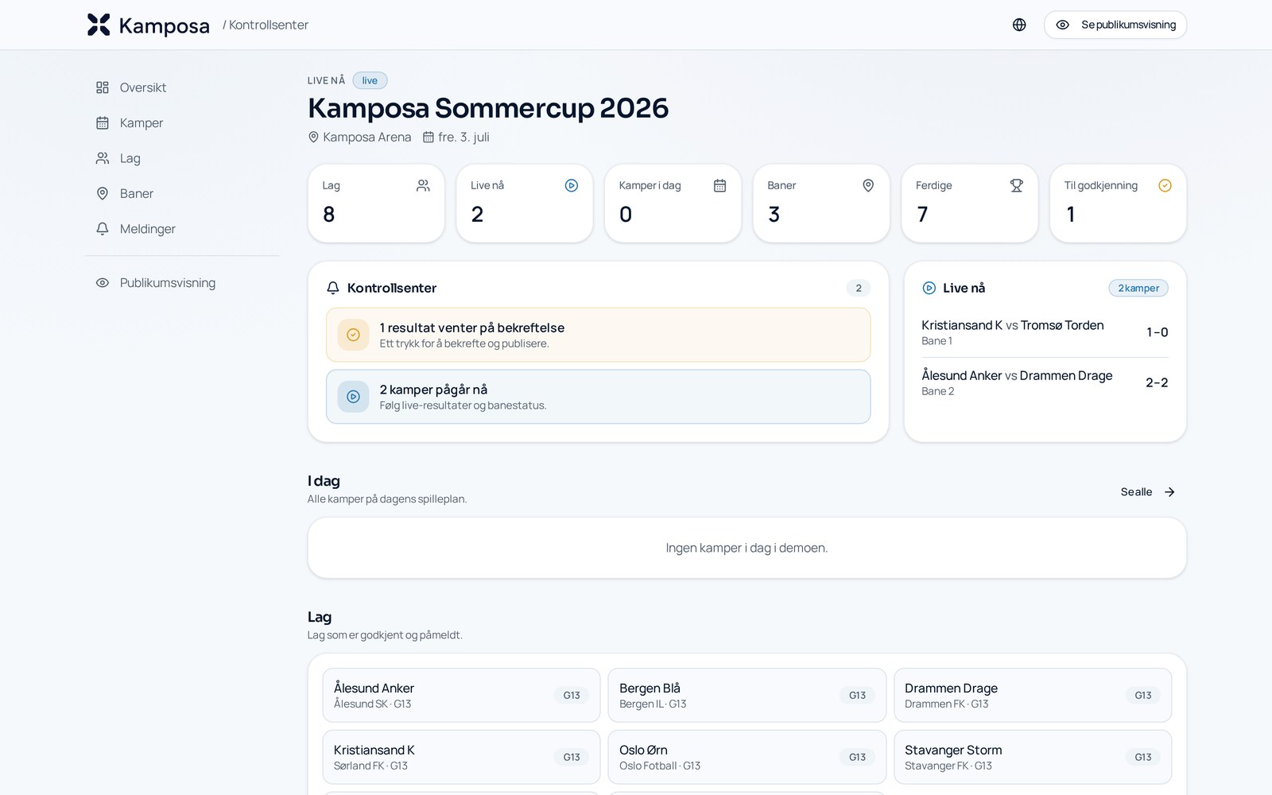Click the live status badge
Viewport: 1272px width, 795px height.
click(x=370, y=80)
